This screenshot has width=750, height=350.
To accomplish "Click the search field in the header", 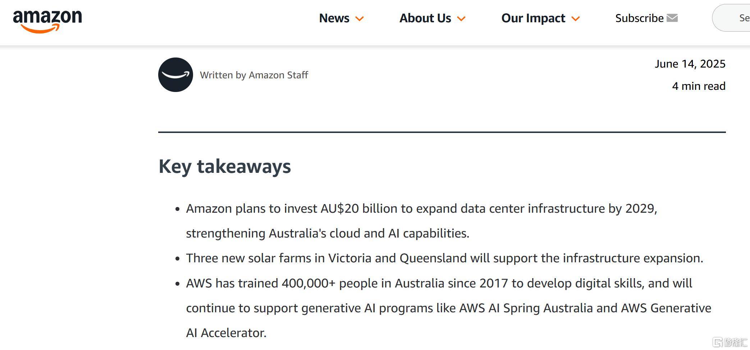I will (731, 18).
